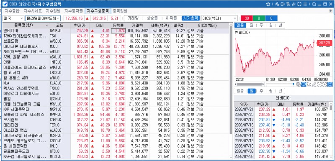Expand the 종목명(한) column header chevron
Image resolution: width=335 pixels, height=161 pixels.
[x=46, y=26]
